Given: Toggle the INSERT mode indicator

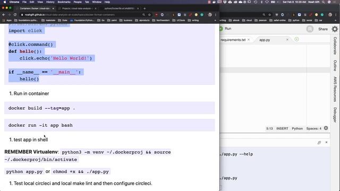Looking at the screenshot, I should (282, 128).
